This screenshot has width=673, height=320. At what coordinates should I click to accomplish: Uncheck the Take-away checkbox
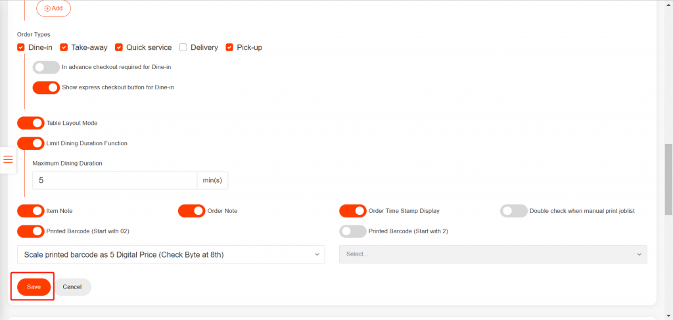tap(64, 47)
